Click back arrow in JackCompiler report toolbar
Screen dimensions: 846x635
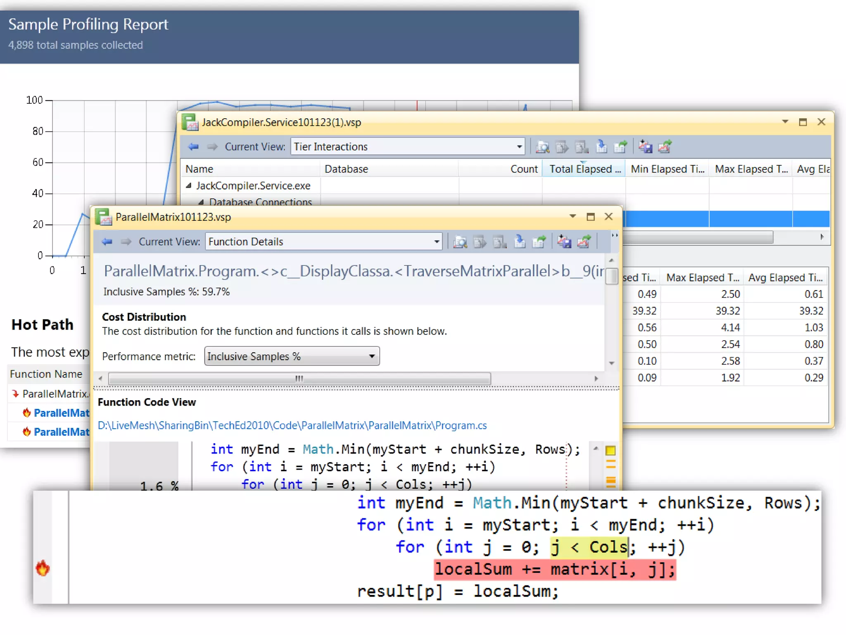[193, 147]
